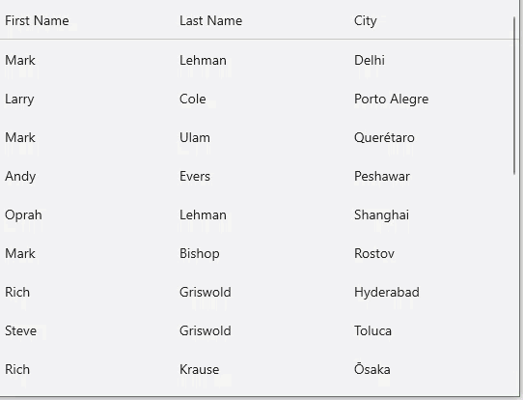Select the Steve first name cell
This screenshot has height=400, width=523.
(20, 330)
